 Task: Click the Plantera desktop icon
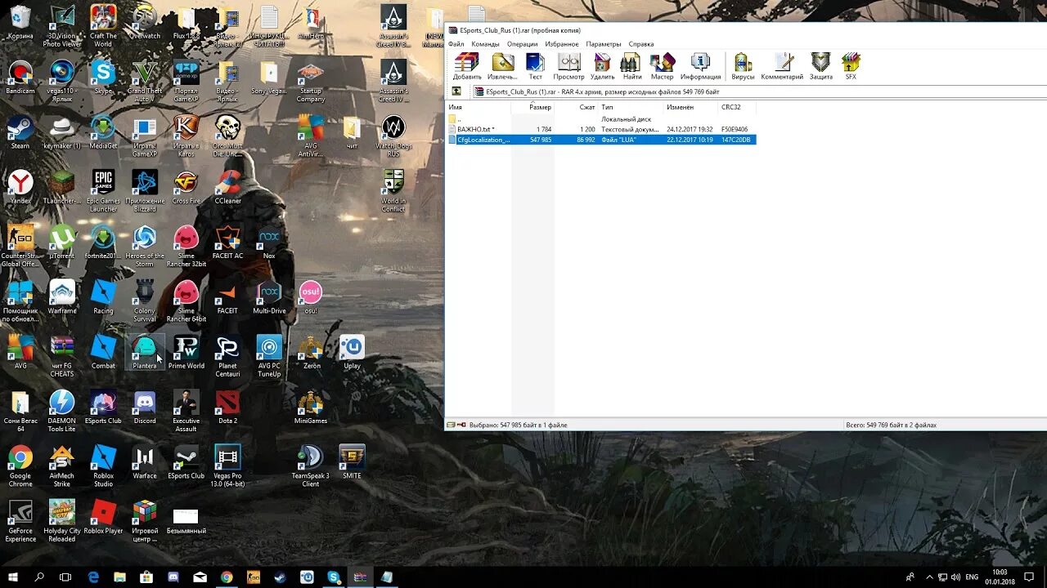click(145, 353)
